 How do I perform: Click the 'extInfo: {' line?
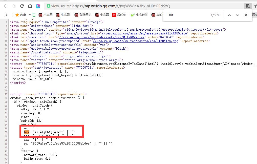pos(29,151)
